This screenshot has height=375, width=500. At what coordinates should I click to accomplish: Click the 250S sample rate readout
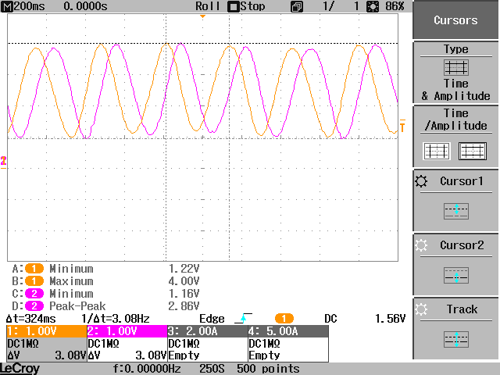(212, 369)
